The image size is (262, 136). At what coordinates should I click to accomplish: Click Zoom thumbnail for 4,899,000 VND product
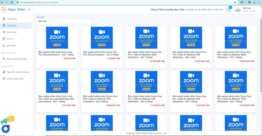[102, 82]
